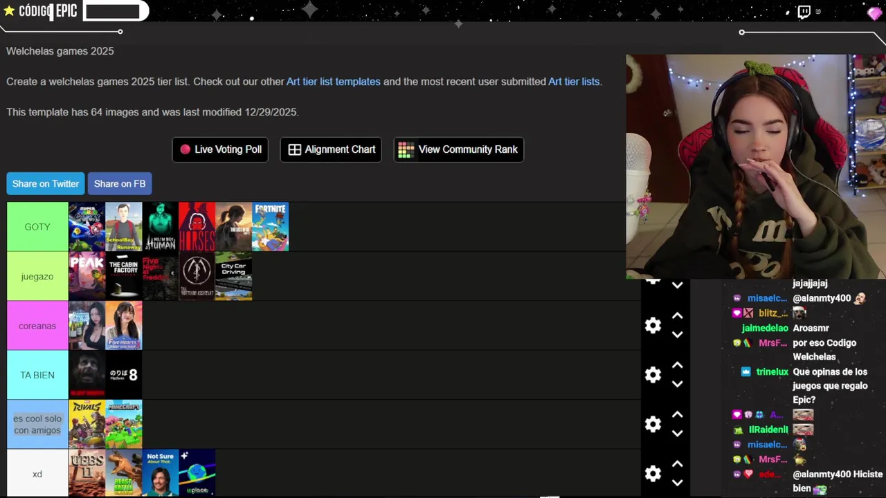
Task: Move es cool solo con amigos row up
Action: coord(678,414)
